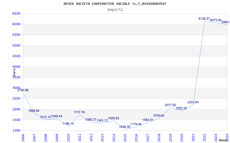This screenshot has height=143, width=230.
Task: Select the 1737.76 data label
Action: [79, 112]
